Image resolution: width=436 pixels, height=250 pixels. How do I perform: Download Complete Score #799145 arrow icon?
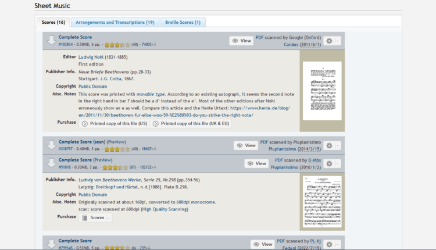51,244
